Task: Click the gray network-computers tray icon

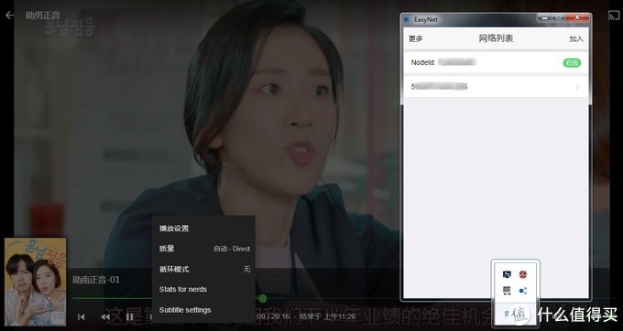Action: tap(507, 291)
